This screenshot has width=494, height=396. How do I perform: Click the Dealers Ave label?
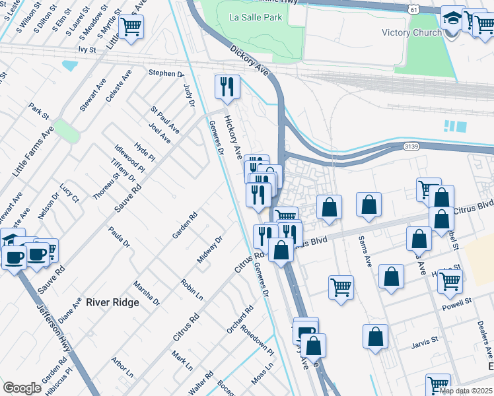click(x=485, y=340)
